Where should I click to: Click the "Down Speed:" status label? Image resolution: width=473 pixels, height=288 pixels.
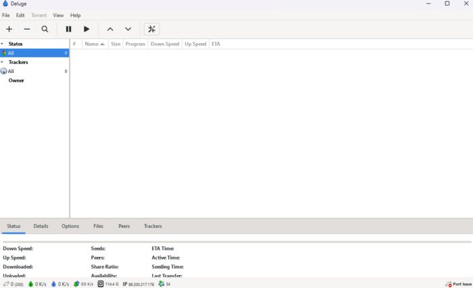pos(18,248)
